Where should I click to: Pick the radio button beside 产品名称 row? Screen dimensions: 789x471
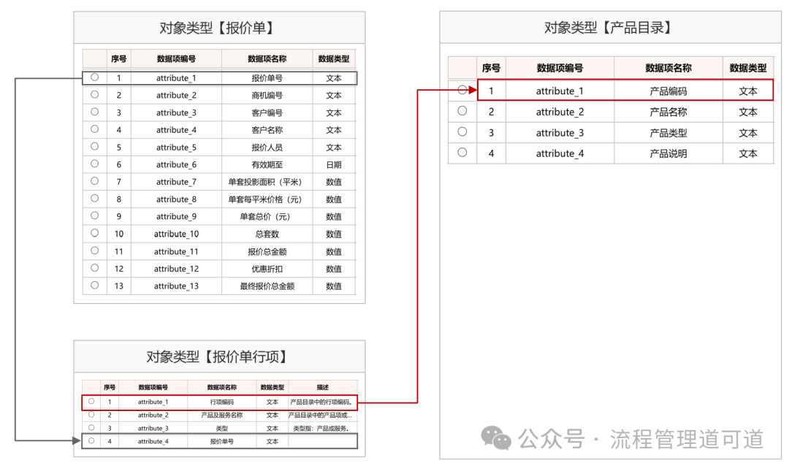click(x=462, y=111)
